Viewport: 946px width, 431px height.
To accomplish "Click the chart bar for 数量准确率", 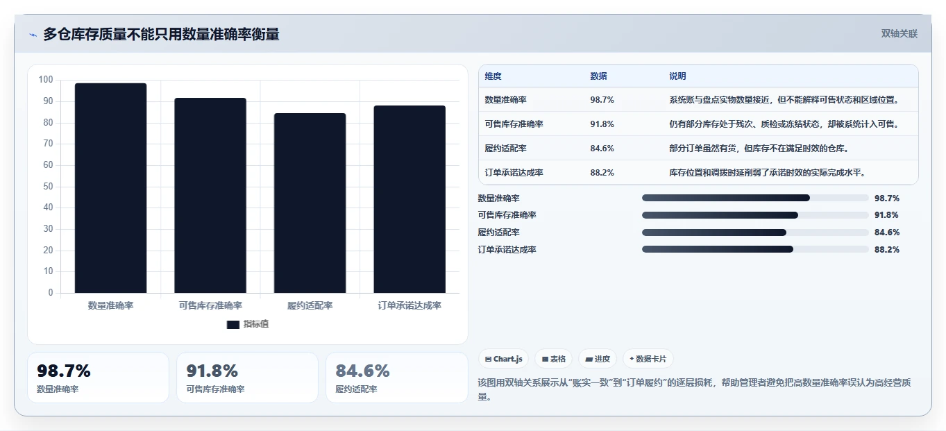I will click(111, 188).
